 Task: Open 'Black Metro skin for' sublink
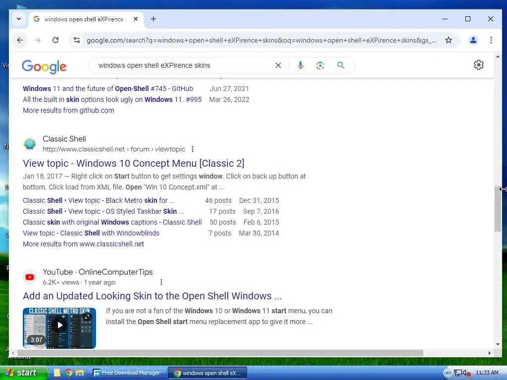pos(99,200)
